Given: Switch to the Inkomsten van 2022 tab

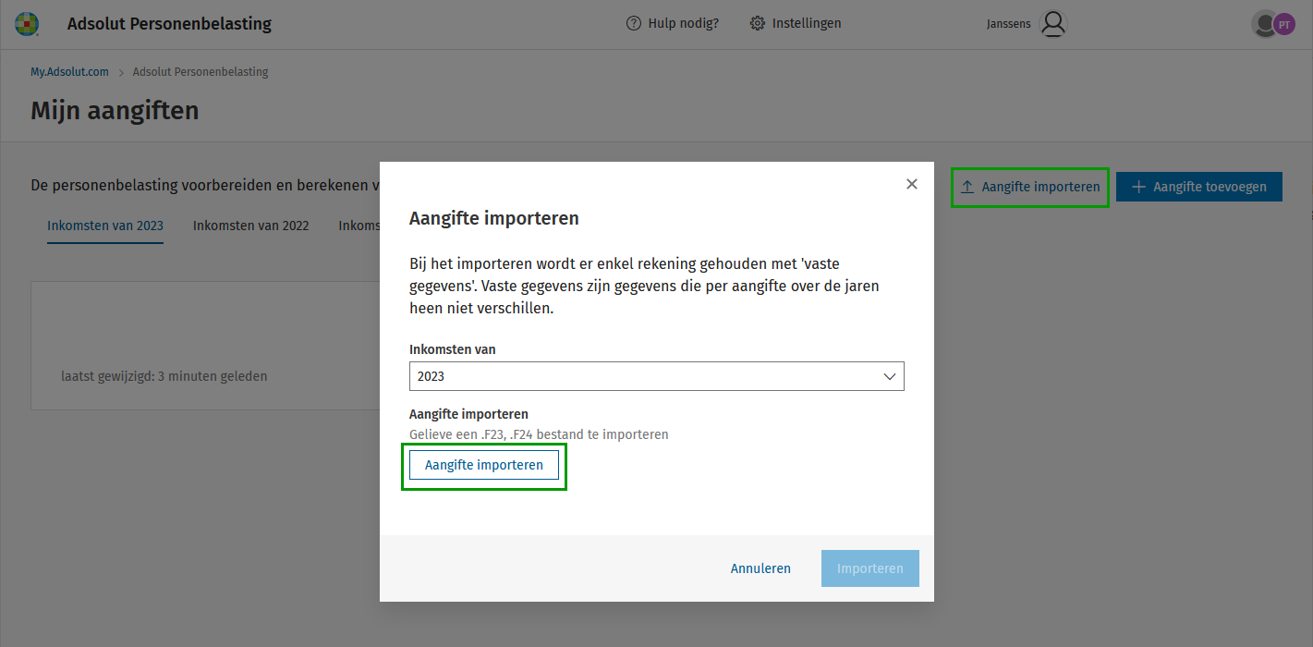Looking at the screenshot, I should (250, 226).
